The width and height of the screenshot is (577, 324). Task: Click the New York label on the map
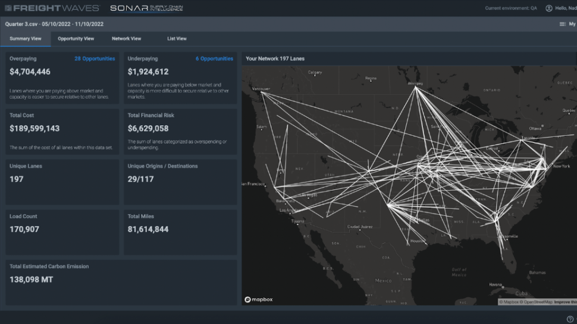[561, 166]
